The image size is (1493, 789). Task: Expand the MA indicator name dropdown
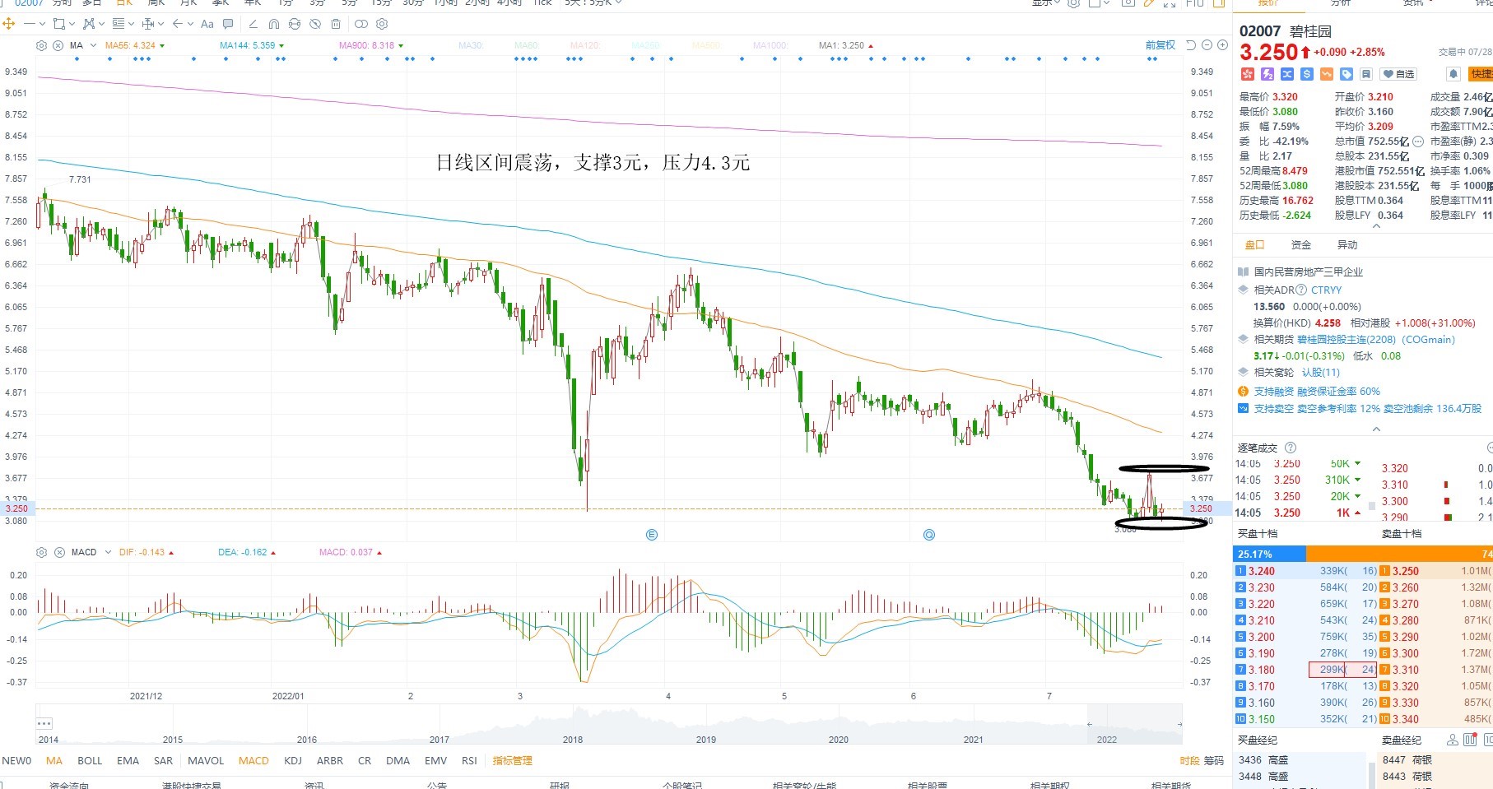click(93, 45)
